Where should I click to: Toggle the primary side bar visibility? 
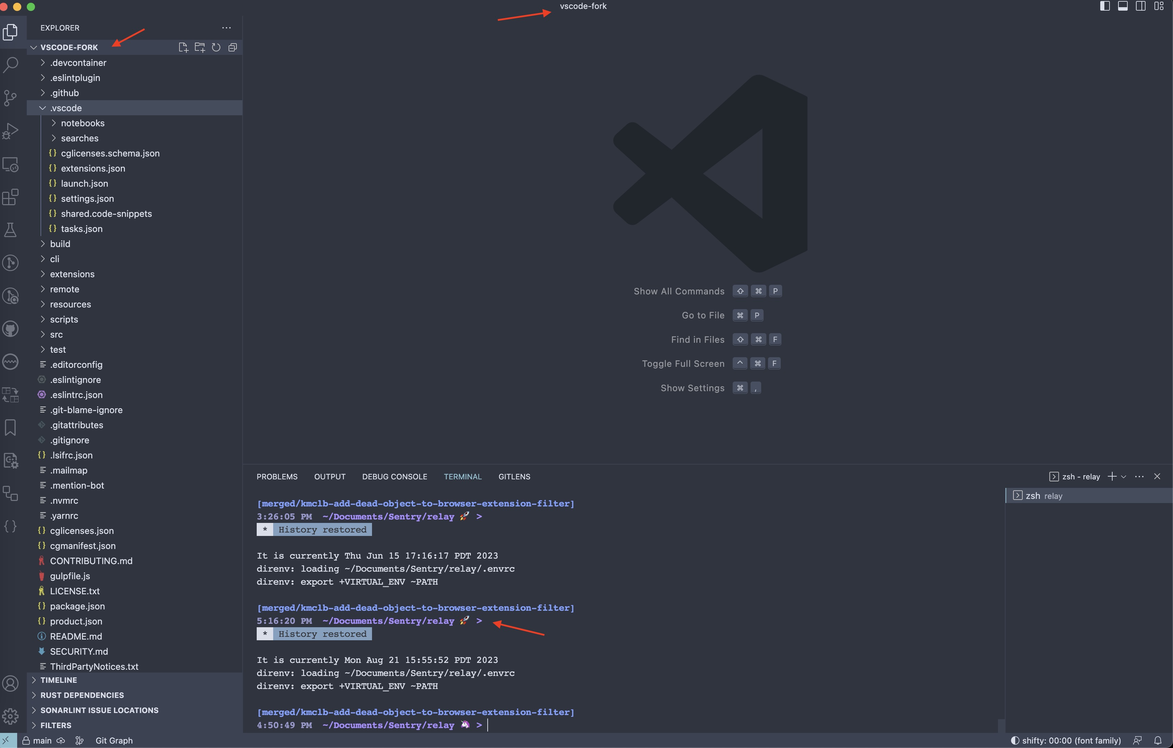coord(1105,6)
